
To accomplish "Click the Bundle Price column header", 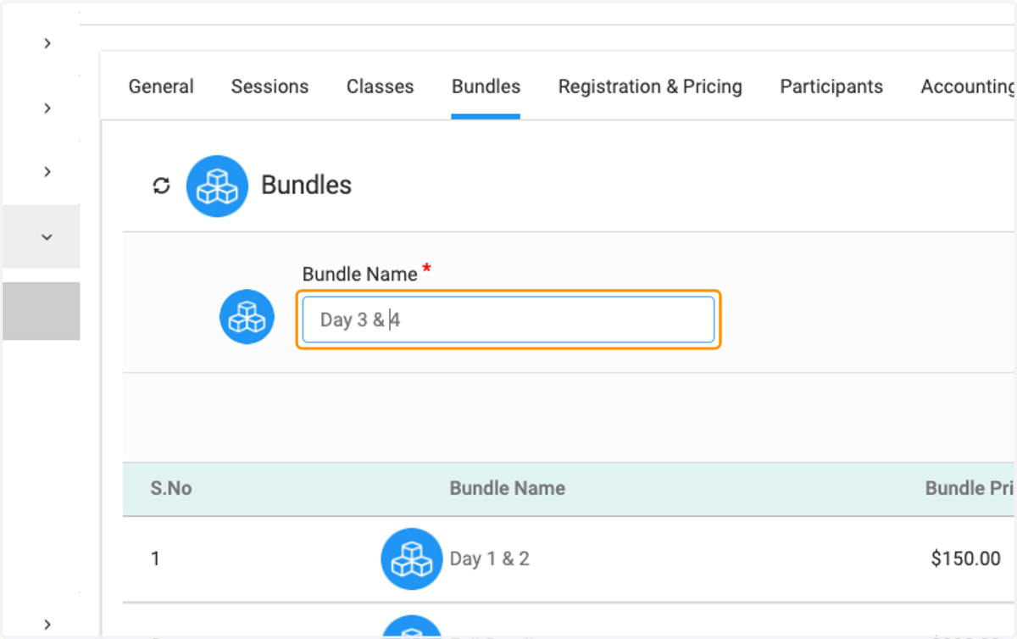I will click(x=970, y=488).
